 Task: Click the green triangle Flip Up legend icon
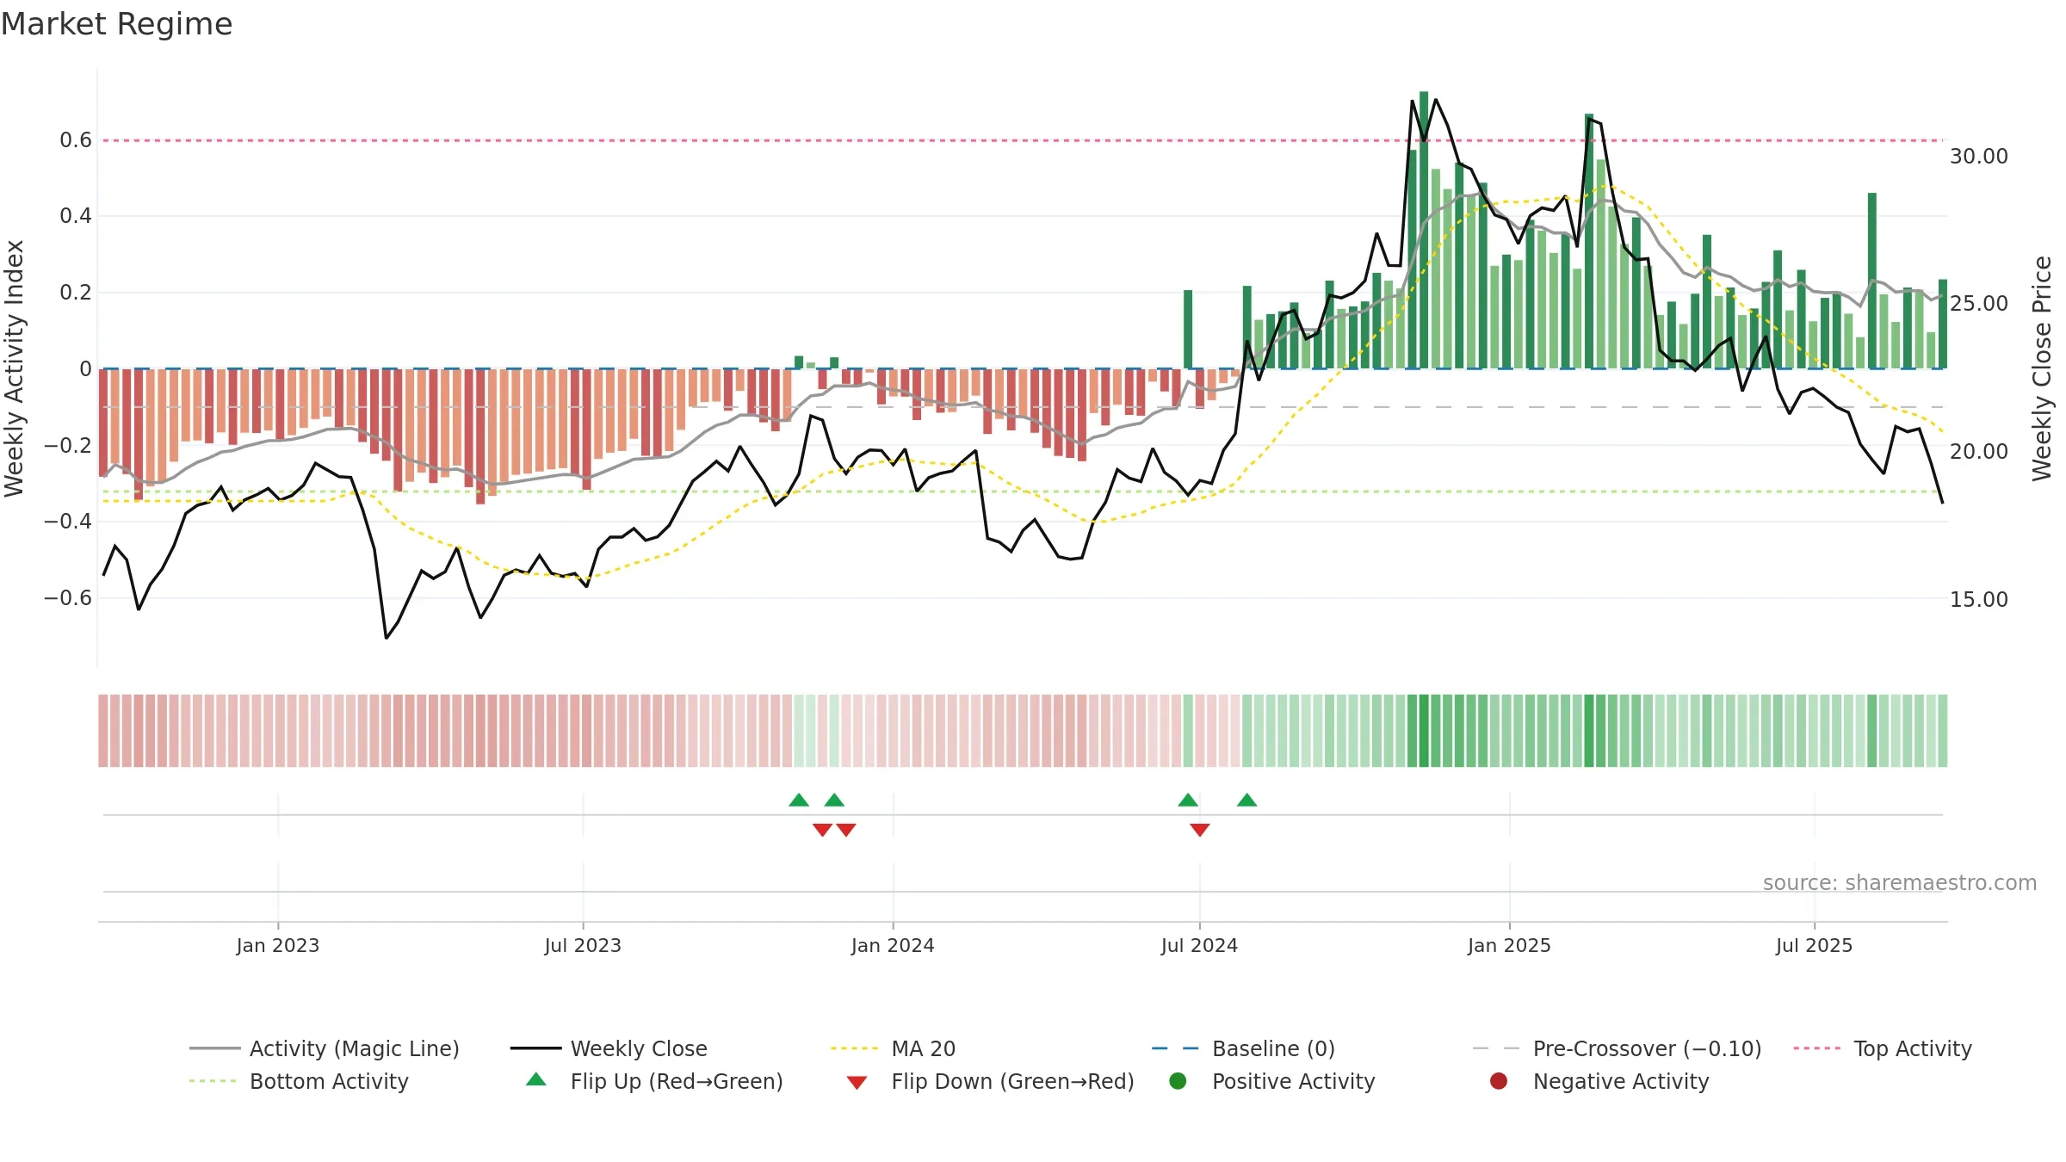point(536,1079)
